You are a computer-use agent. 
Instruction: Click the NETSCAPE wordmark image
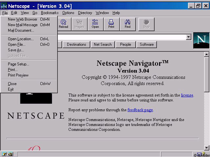(x=36, y=115)
